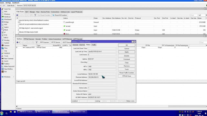
Task: Expand the IP submenu in the sidebar
Action: 14,33
